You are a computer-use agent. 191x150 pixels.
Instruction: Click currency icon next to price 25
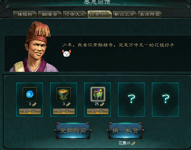tap(102, 104)
